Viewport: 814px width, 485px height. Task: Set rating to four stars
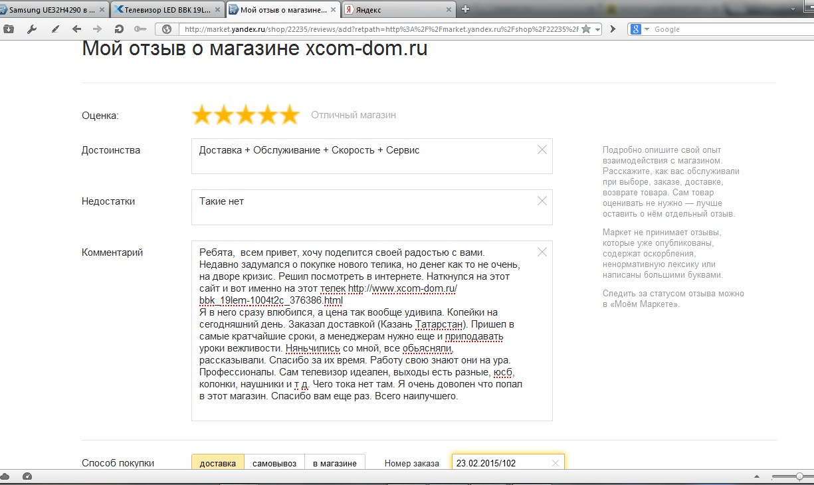point(268,115)
